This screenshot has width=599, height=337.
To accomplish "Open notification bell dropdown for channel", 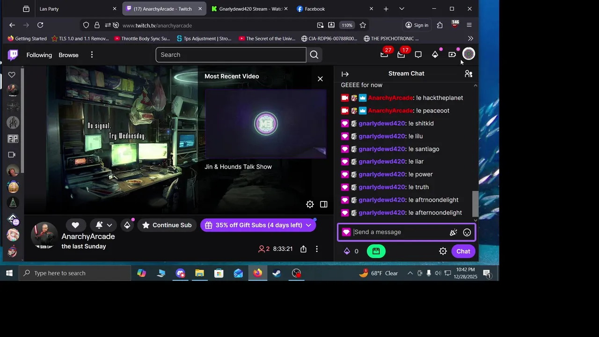I will [103, 225].
